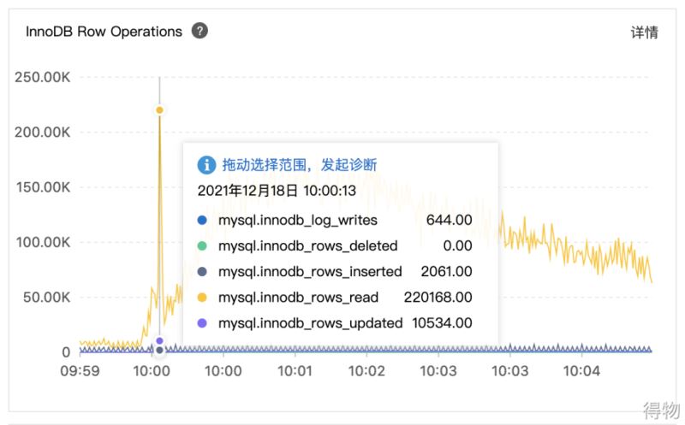Viewport: 685px width, 425px height.
Task: Click the InnoDB Row Operations chart title
Action: tap(104, 32)
